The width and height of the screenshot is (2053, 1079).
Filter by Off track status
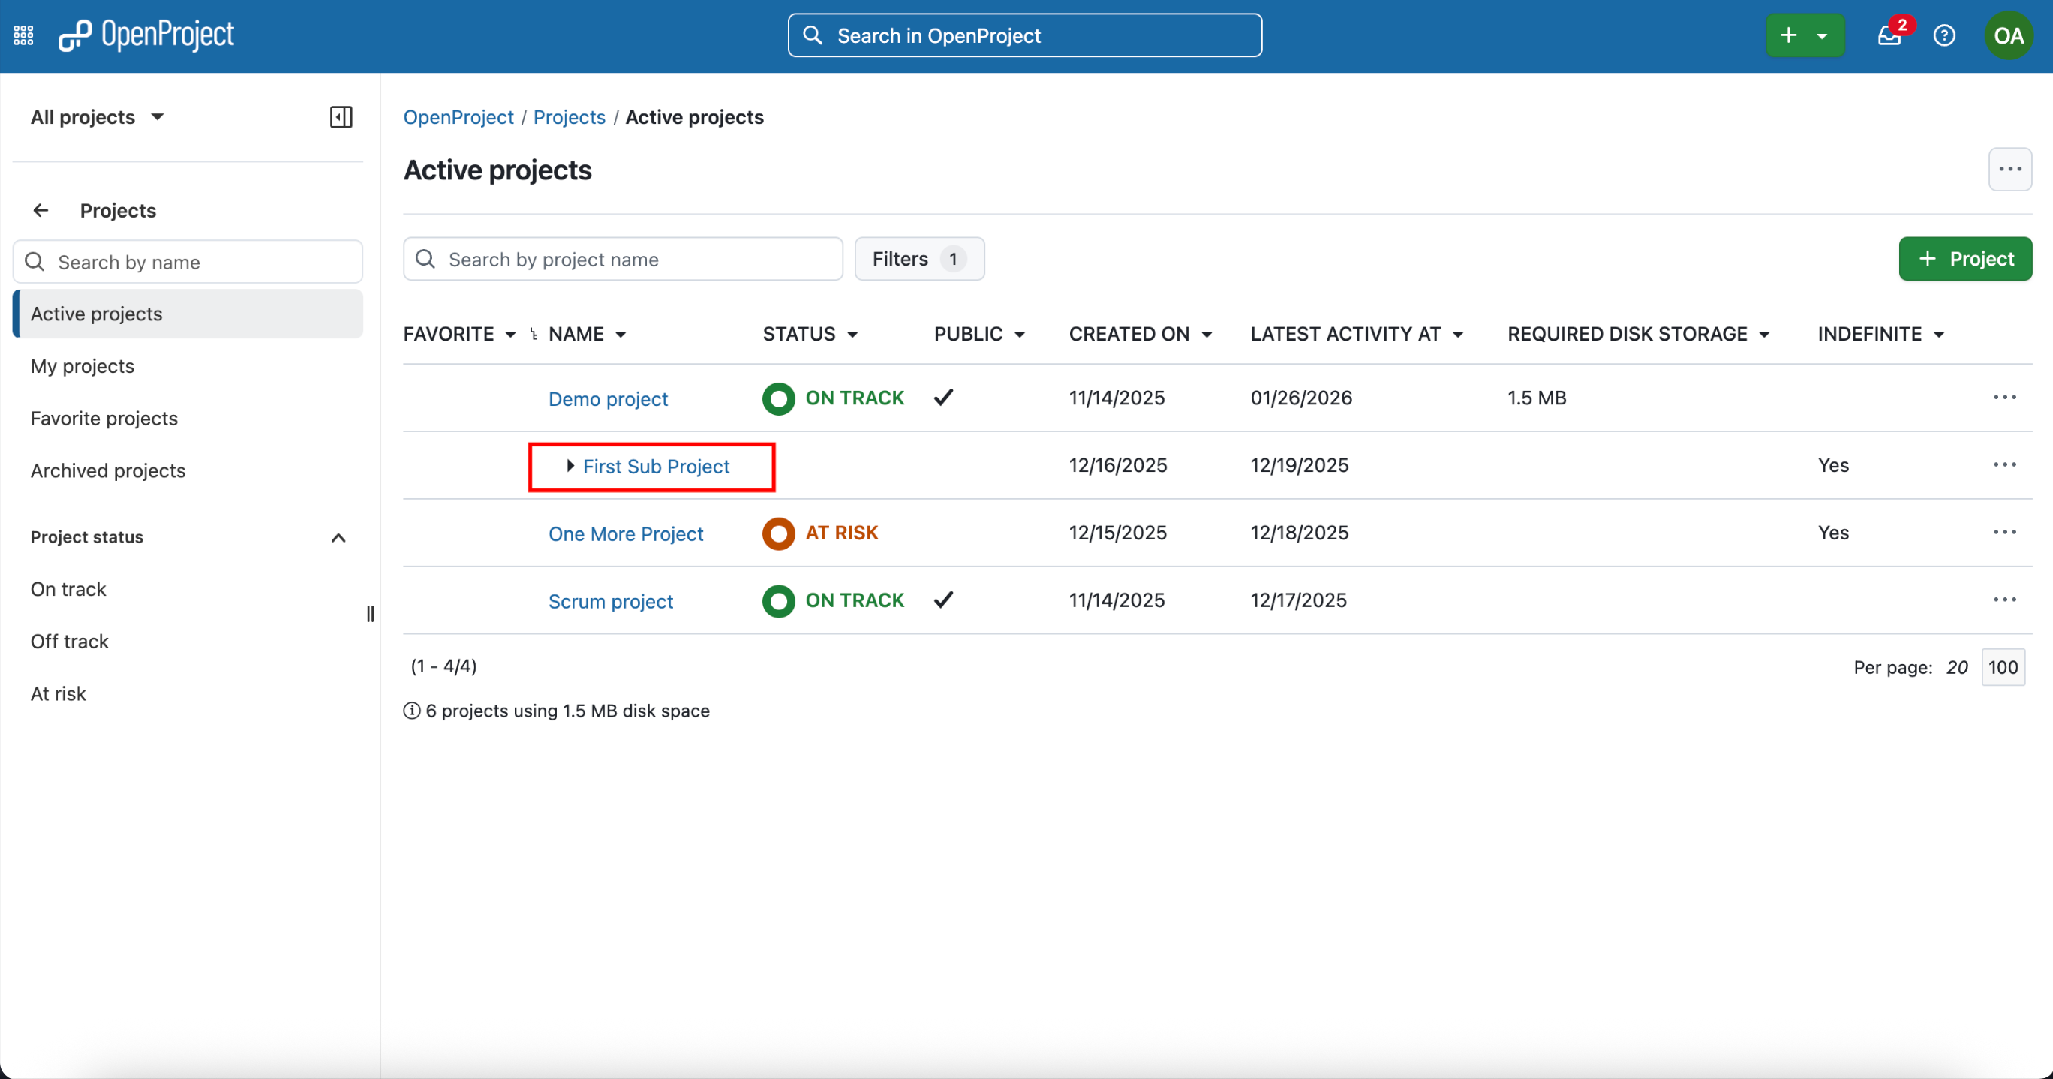(188, 642)
